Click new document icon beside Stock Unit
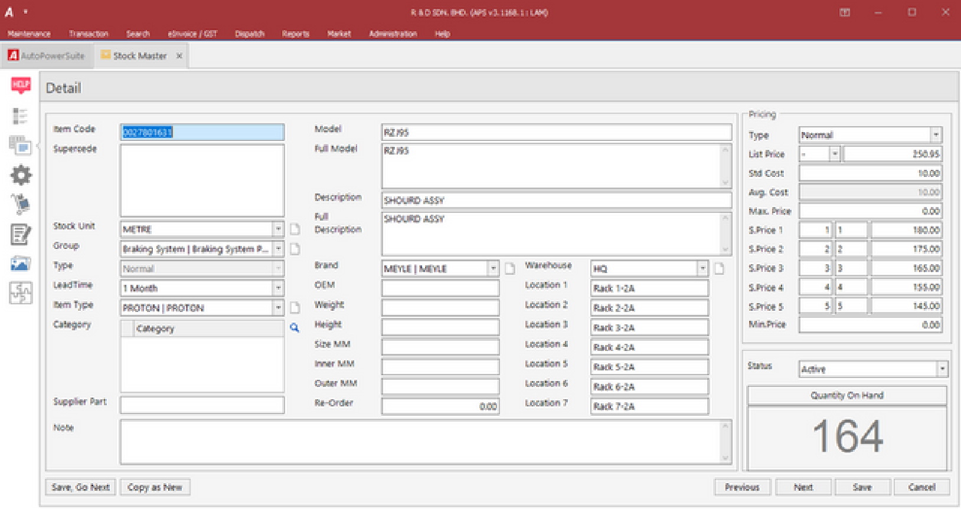The width and height of the screenshot is (961, 509). (295, 229)
